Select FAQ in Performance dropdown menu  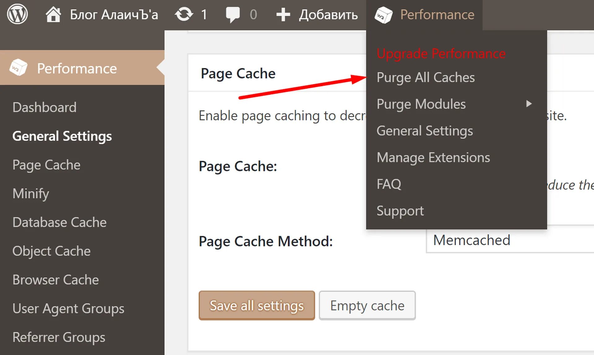[389, 184]
